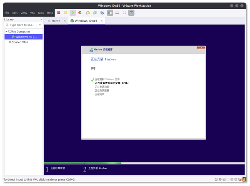Click the printer status bar icon
Screen dimensions: 250x186
tap(232, 179)
